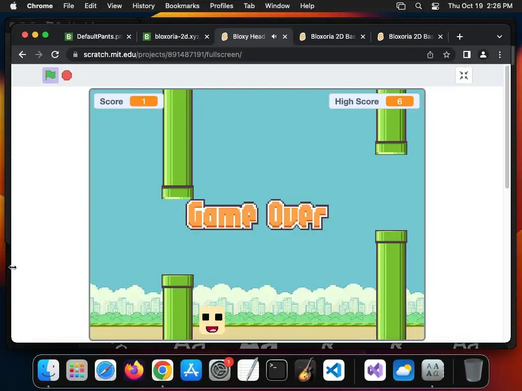The image size is (522, 391).
Task: Share this page from the address bar
Action: click(430, 54)
